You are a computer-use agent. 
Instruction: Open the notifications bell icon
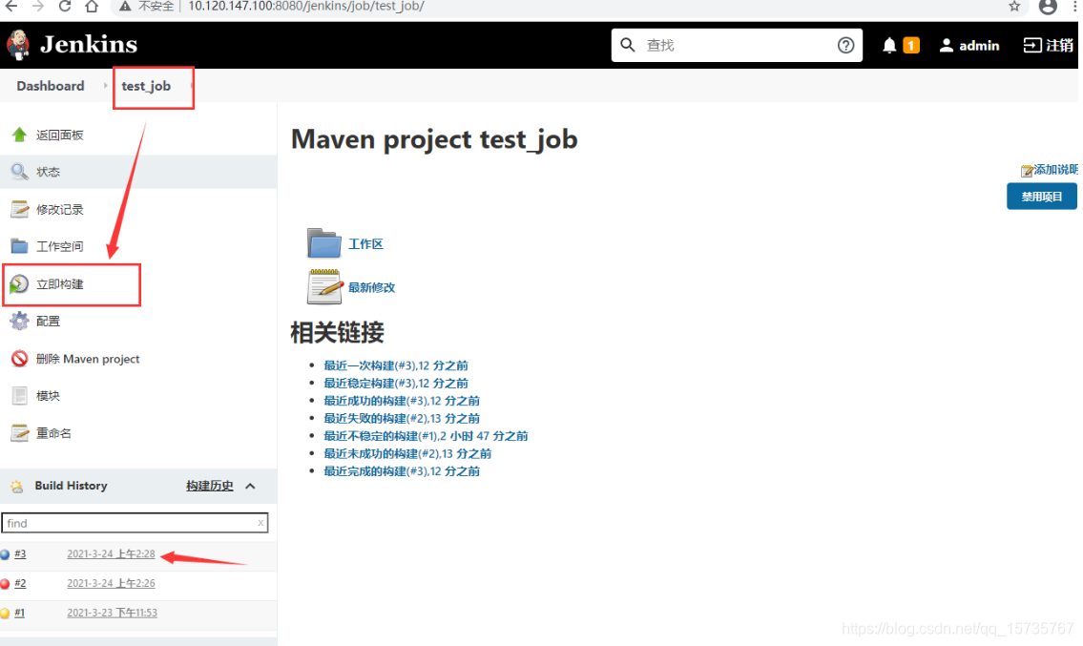click(x=889, y=46)
